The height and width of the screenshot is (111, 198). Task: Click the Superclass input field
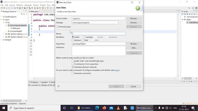pyautogui.click(x=99, y=44)
